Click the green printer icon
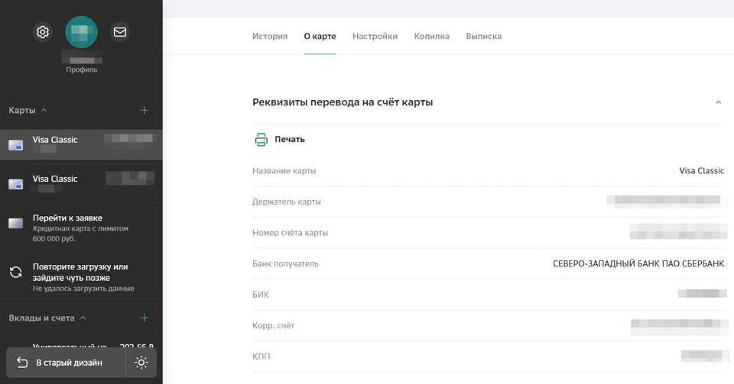This screenshot has height=384, width=734. click(261, 139)
